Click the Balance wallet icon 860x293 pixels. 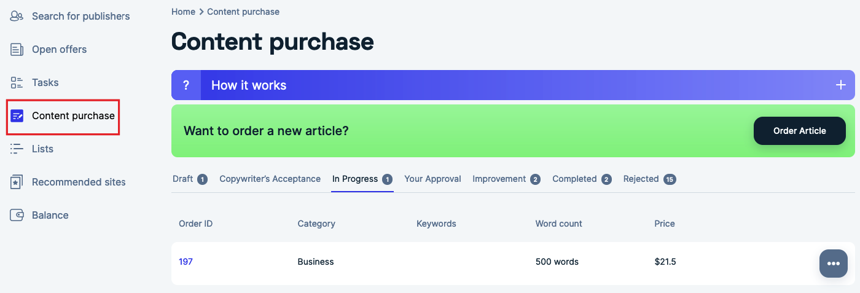point(17,215)
